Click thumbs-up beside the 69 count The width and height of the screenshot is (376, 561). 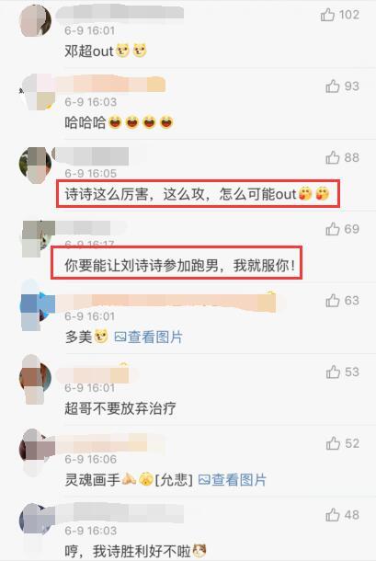click(x=333, y=229)
